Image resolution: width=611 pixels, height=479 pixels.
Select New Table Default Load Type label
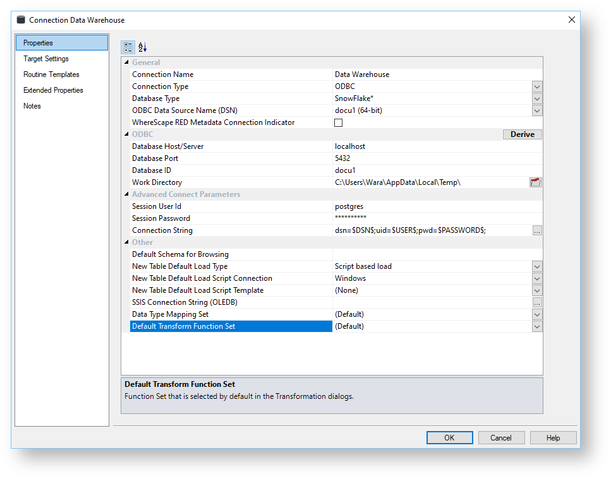tap(179, 266)
